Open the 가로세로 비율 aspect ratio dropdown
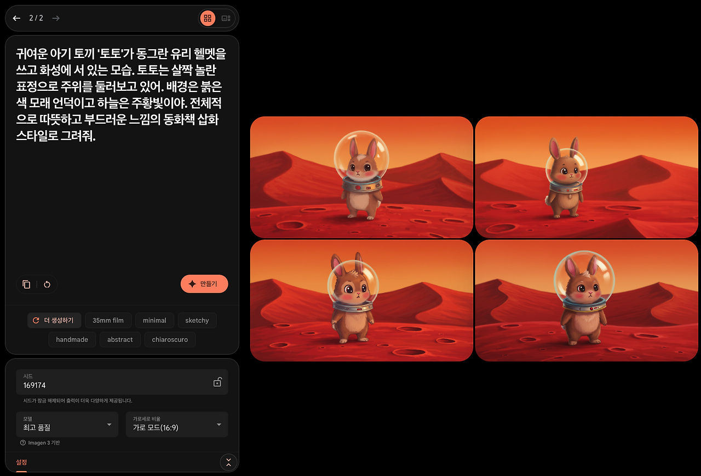 coord(176,425)
